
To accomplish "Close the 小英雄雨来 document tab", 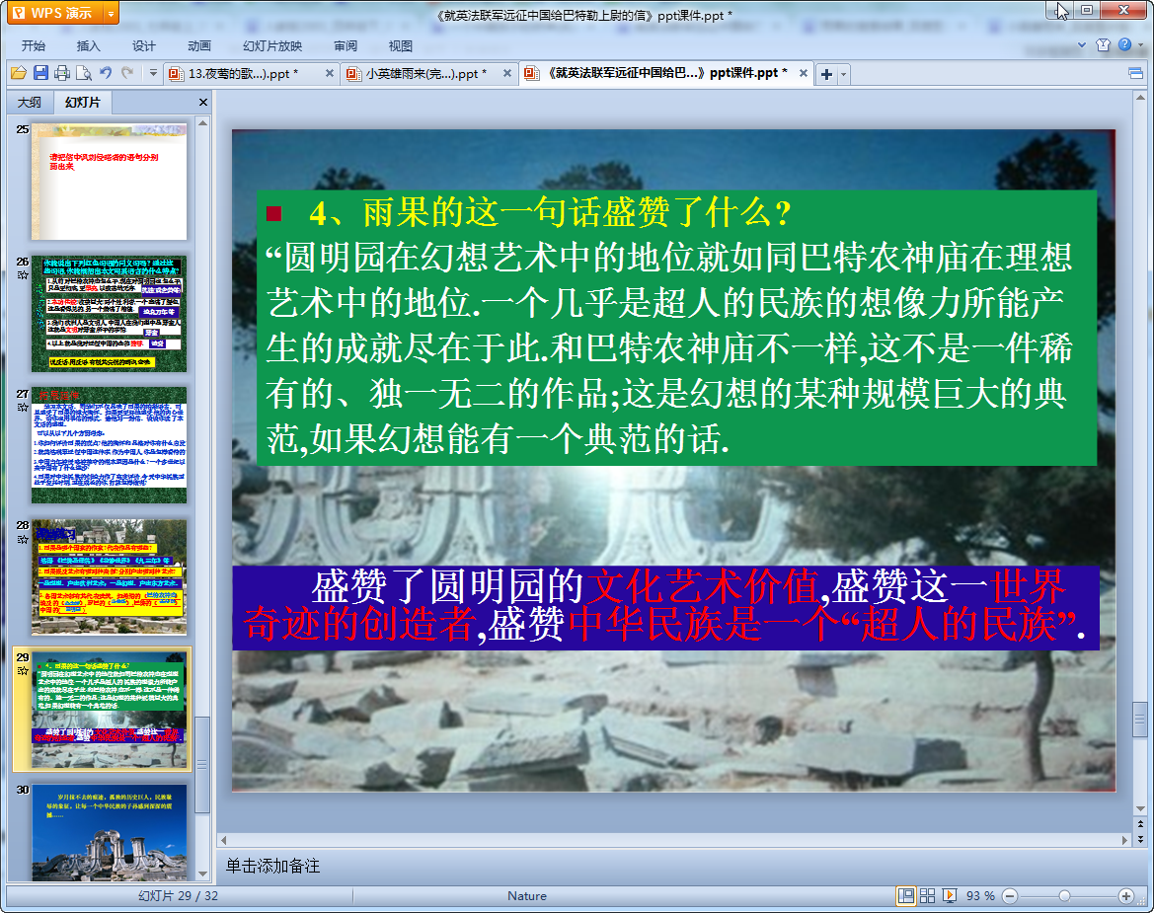I will [507, 74].
